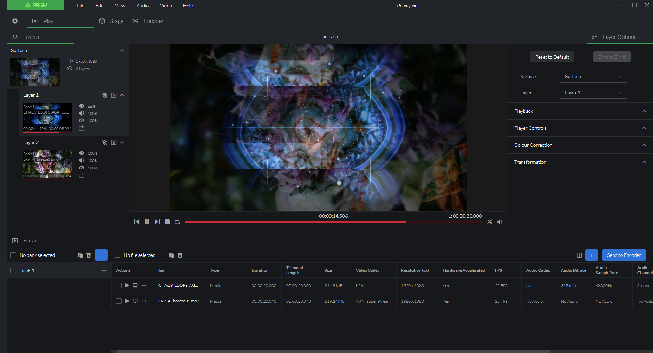This screenshot has height=353, width=653.
Task: Click Send to Encoder button
Action: coord(624,255)
